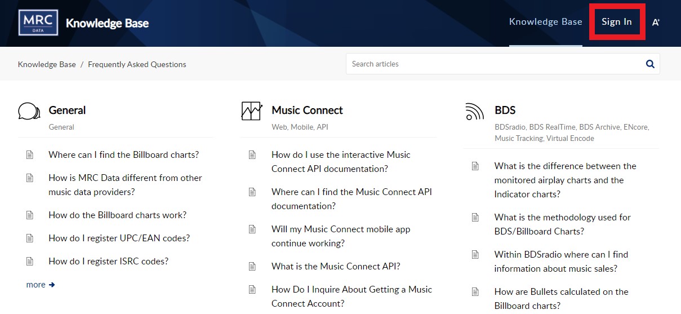Click document icon beside What is the Music Connect API
Viewport: 681px width, 314px height.
[252, 267]
